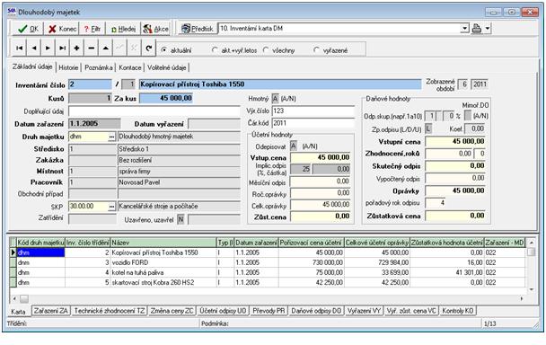Open the Druh majetku lookup button

pos(111,137)
